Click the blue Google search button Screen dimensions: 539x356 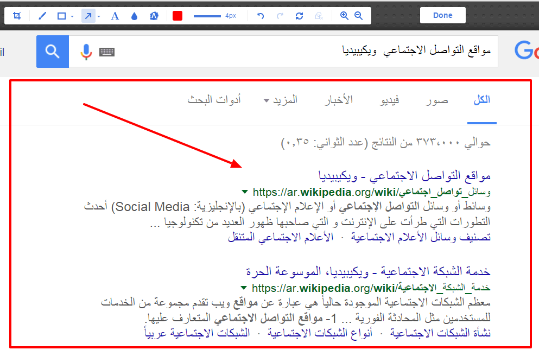pos(53,52)
